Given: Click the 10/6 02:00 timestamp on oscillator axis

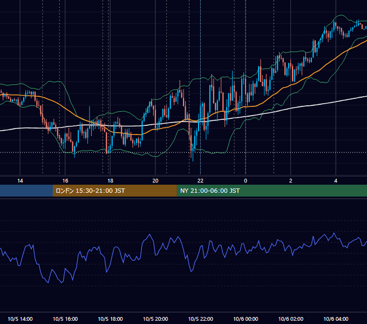Looking at the screenshot, I should point(291,319).
